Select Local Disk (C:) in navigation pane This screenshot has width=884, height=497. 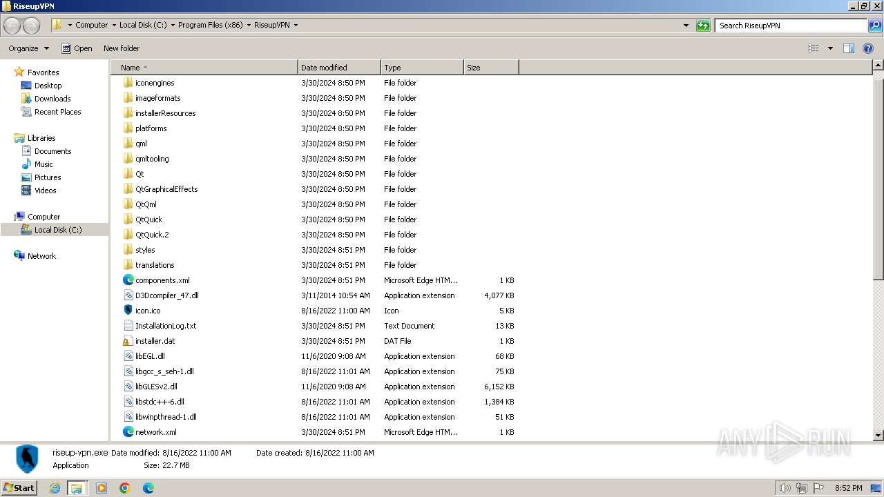click(58, 230)
